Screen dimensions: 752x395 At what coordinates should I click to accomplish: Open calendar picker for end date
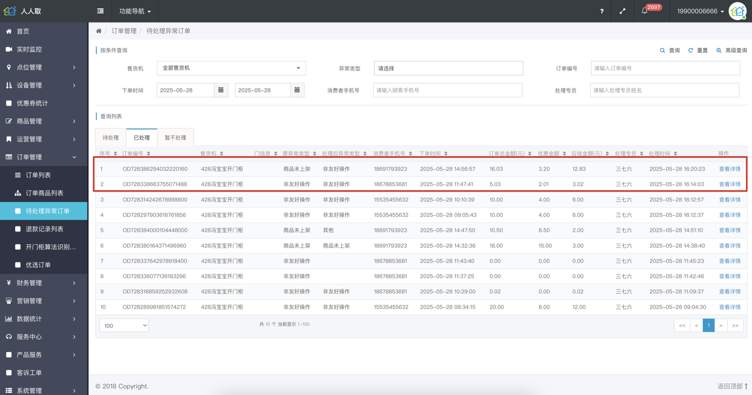coord(297,90)
